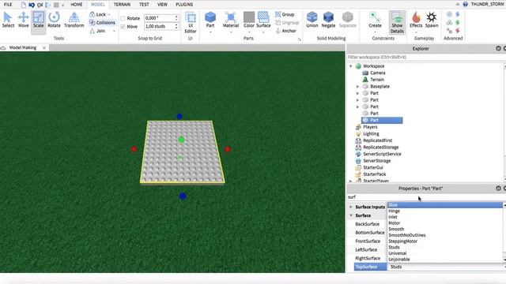Choose the Move tool
Viewport: 506px width, 284px height.
[x=23, y=20]
